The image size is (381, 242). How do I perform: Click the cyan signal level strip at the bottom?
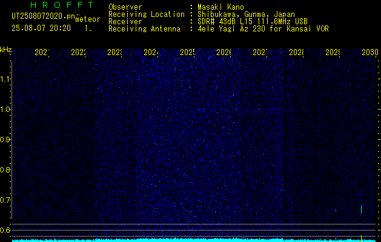point(194,240)
